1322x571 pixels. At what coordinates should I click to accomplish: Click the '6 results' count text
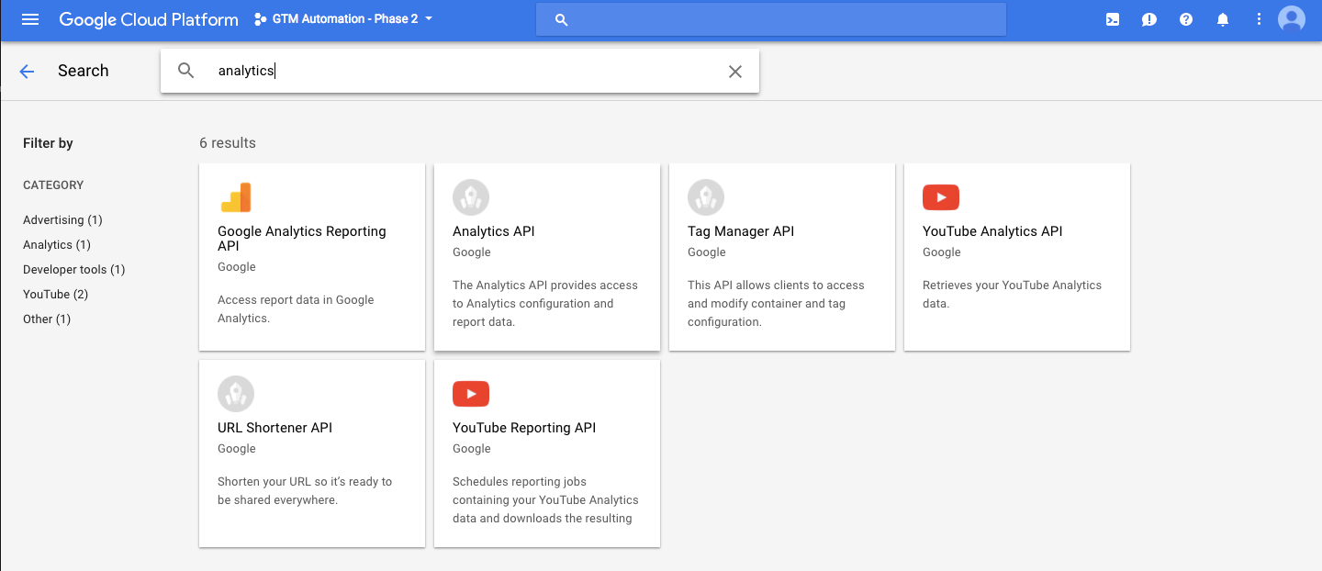tap(228, 143)
